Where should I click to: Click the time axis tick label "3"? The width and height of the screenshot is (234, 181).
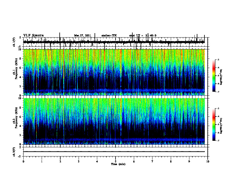pyautogui.click(x=79, y=161)
